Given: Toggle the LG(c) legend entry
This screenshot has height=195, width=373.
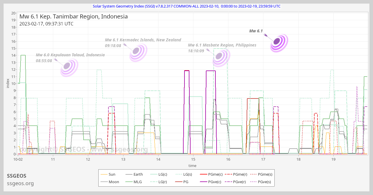Looking at the screenshot, I should [159, 174].
